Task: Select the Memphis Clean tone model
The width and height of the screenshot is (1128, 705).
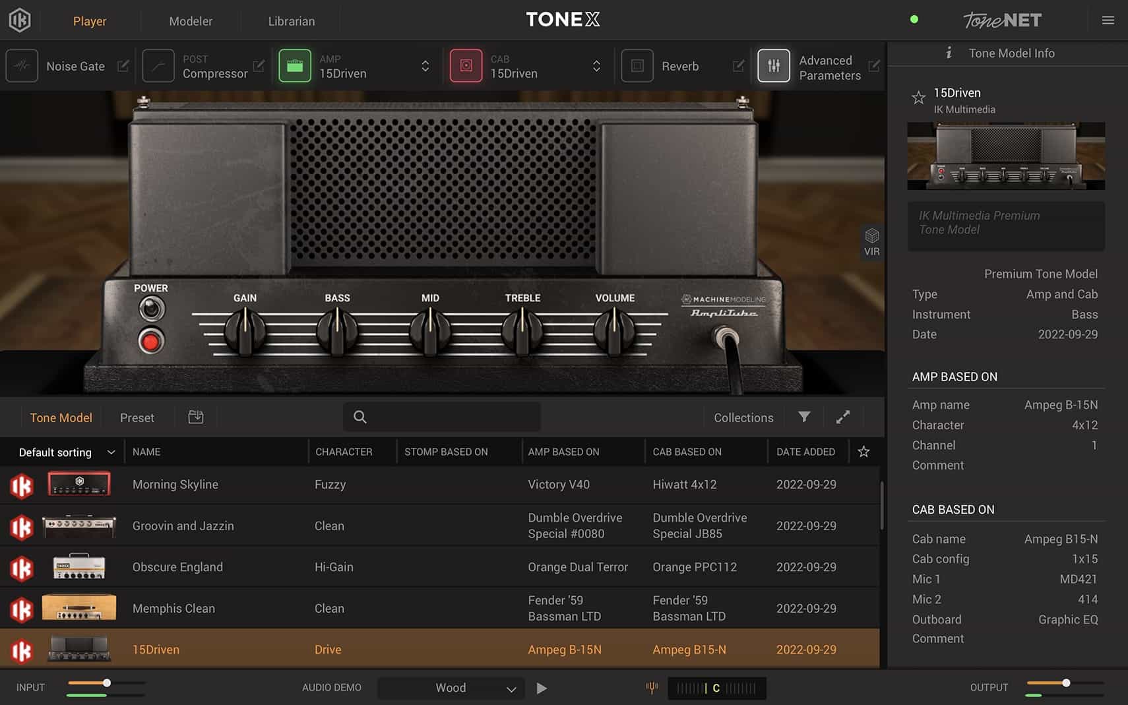Action: [x=439, y=608]
